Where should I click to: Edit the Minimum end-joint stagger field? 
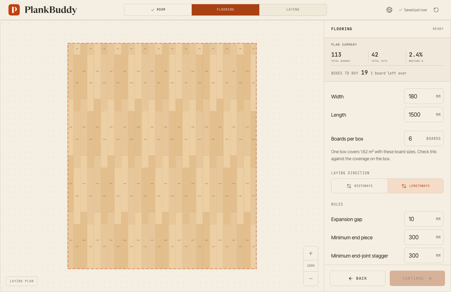[x=424, y=255]
